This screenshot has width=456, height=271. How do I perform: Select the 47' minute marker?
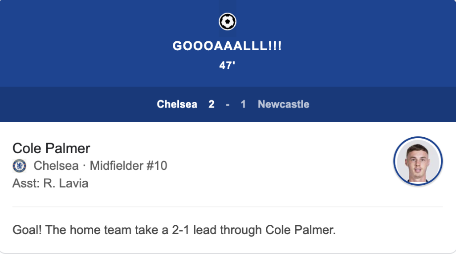228,65
